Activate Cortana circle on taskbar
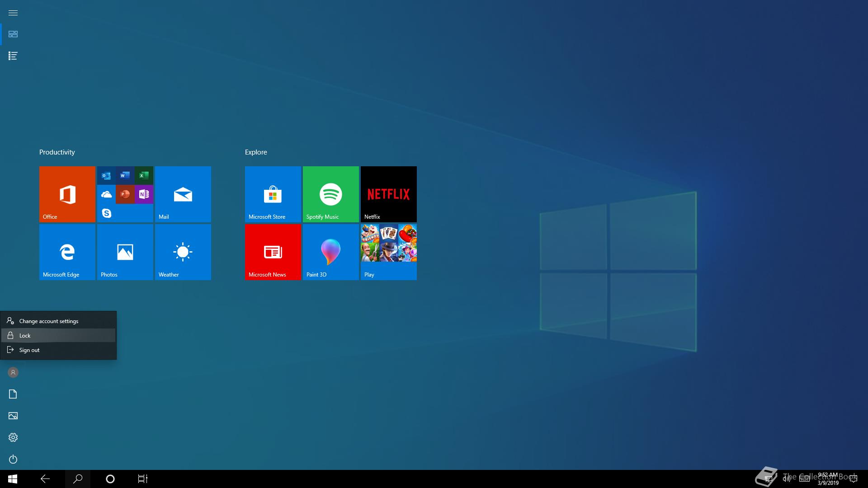This screenshot has width=868, height=488. (110, 479)
